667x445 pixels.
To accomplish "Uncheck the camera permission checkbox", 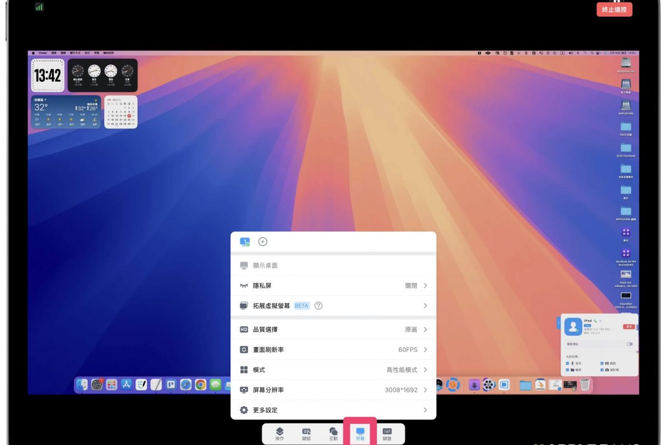I will pos(602,370).
